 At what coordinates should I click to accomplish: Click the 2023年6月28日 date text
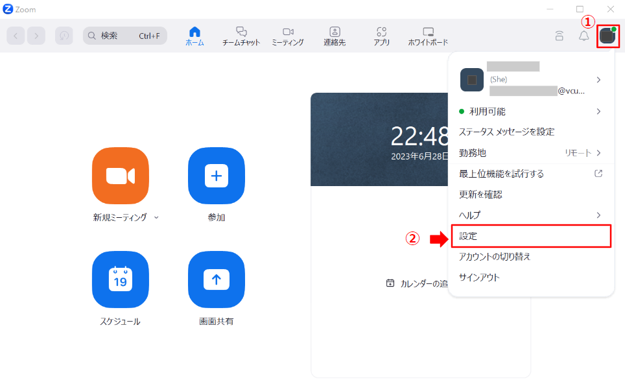(x=419, y=156)
